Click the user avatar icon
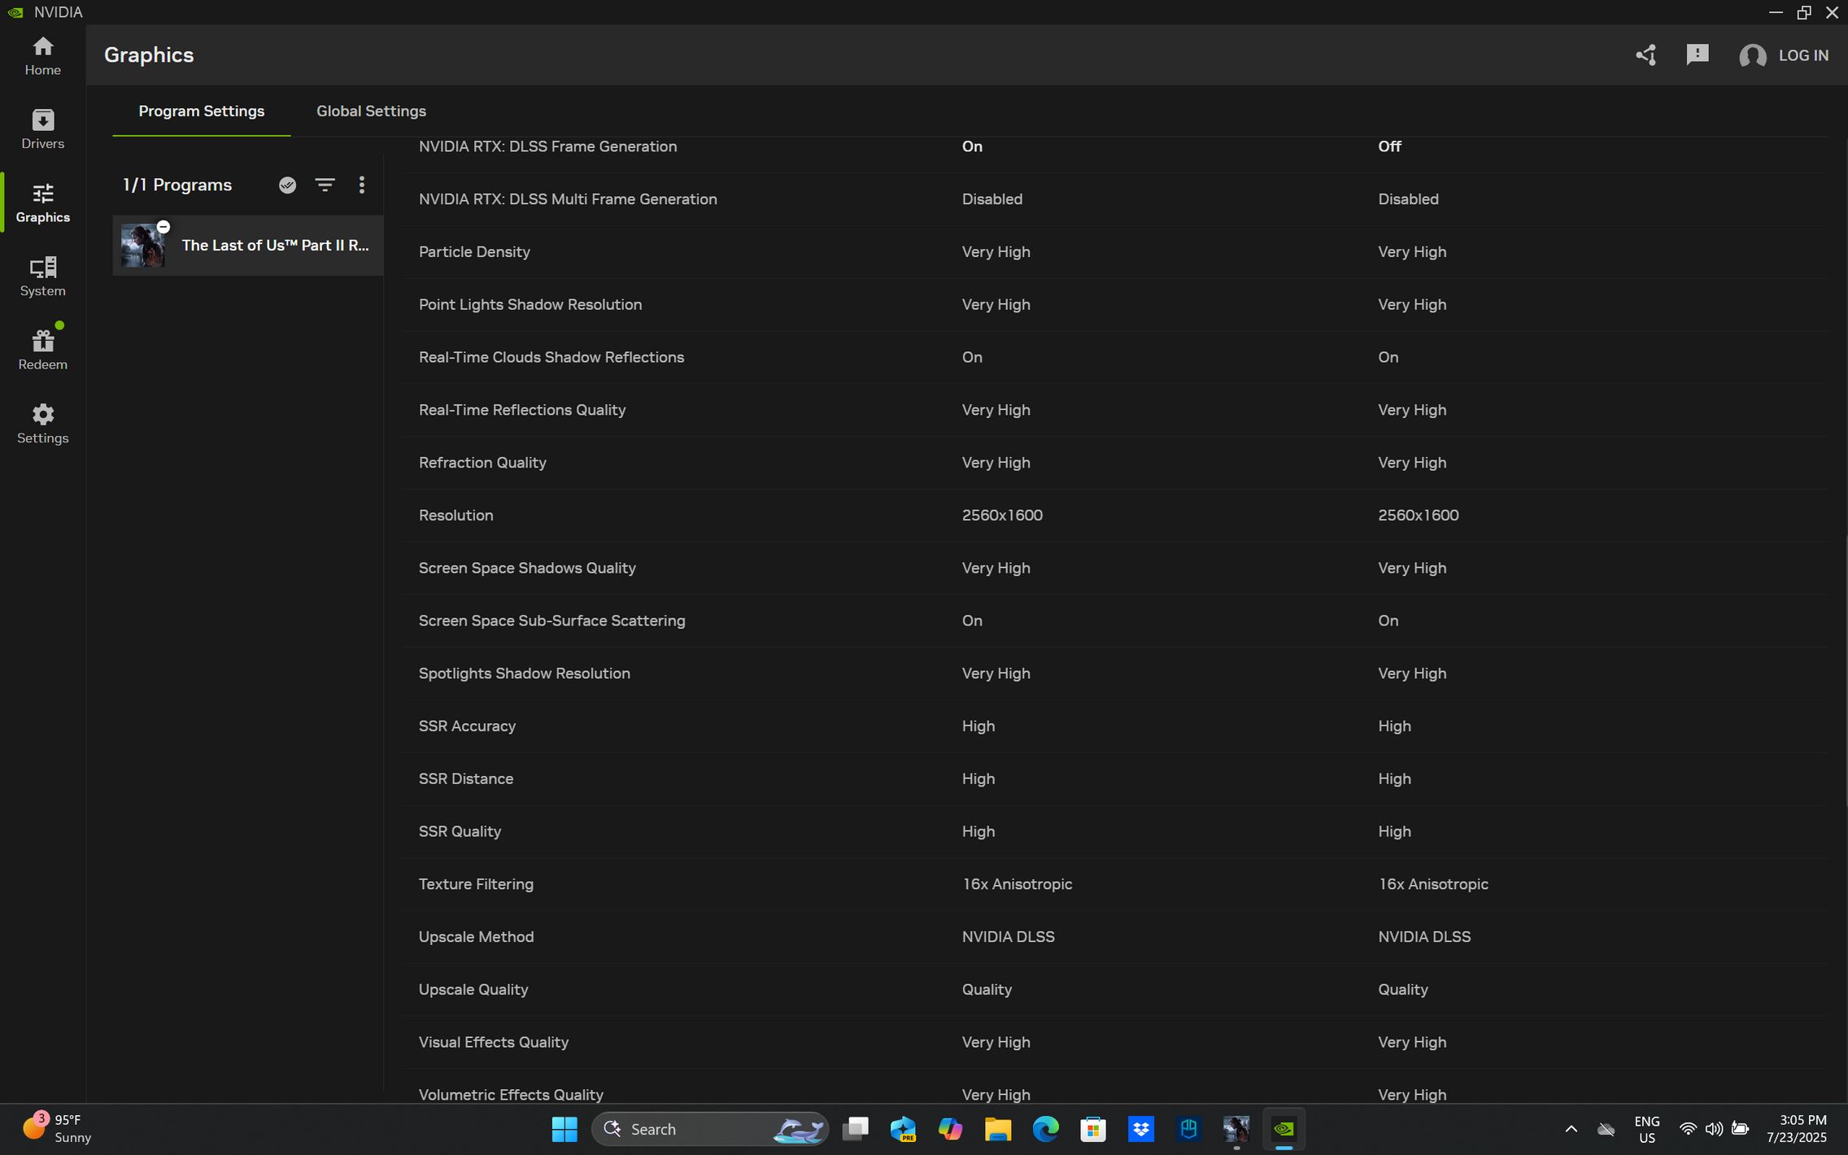 pyautogui.click(x=1752, y=55)
